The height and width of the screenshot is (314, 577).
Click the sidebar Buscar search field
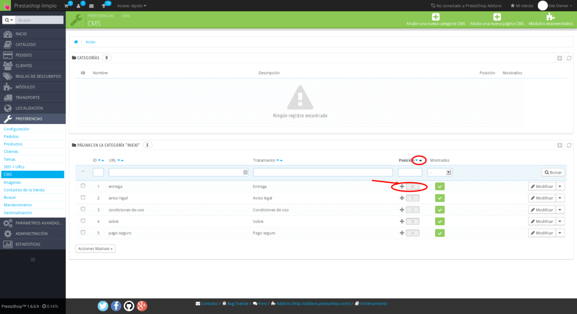(39, 20)
